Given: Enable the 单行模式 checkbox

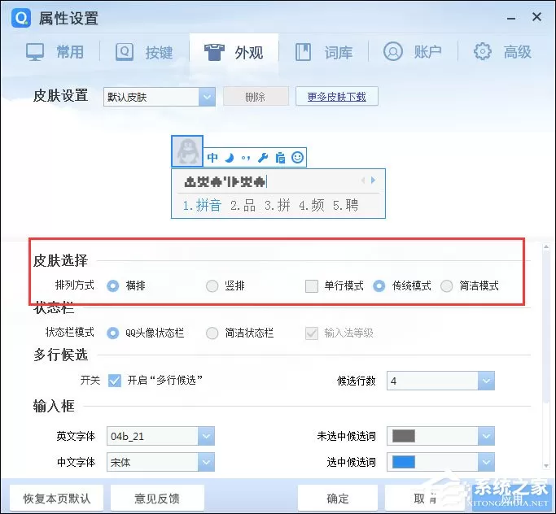Looking at the screenshot, I should 312,285.
